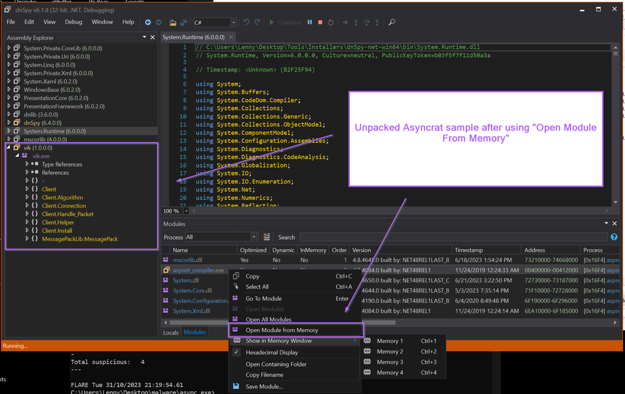Viewport: 625px width, 394px height.
Task: Open an assembly via the folder icon
Action: pyautogui.click(x=172, y=22)
